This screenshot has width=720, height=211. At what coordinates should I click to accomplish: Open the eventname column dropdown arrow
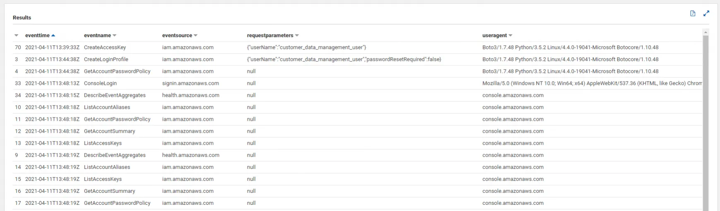pos(115,36)
